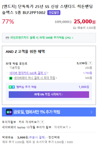The width and height of the screenshot is (100, 145).
Task: Click the 무이자할부 label
Action: coord(9,122)
